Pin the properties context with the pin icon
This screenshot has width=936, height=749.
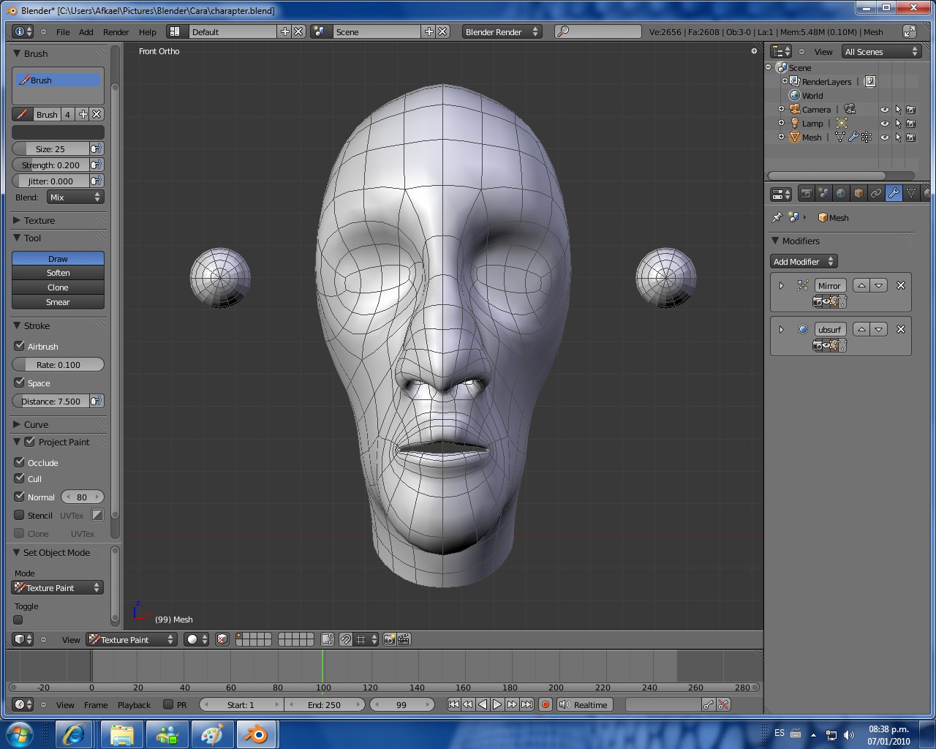777,218
